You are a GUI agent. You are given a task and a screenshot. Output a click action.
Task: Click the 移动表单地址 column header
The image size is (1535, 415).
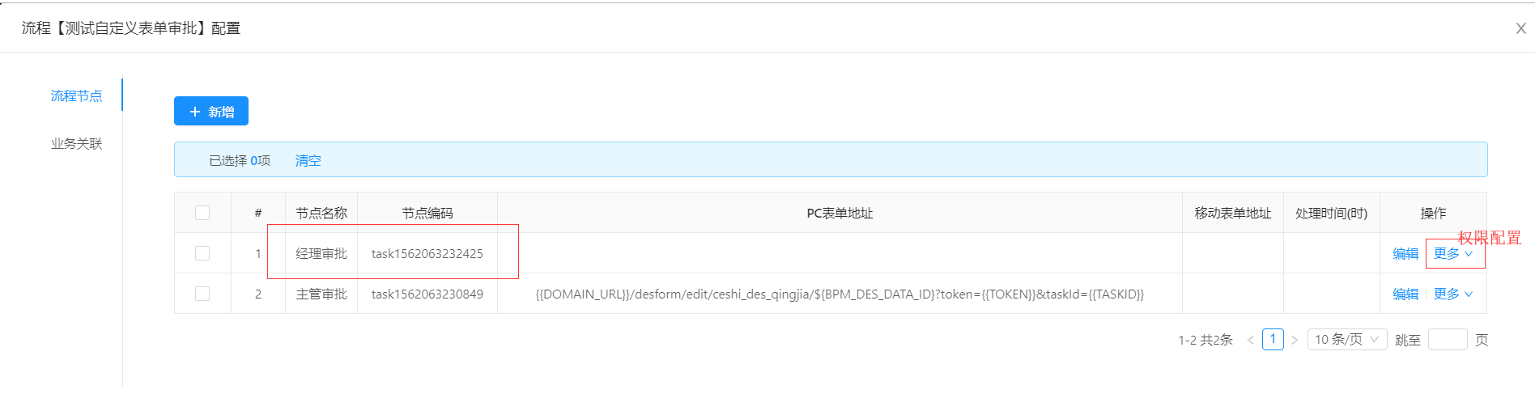[1233, 213]
